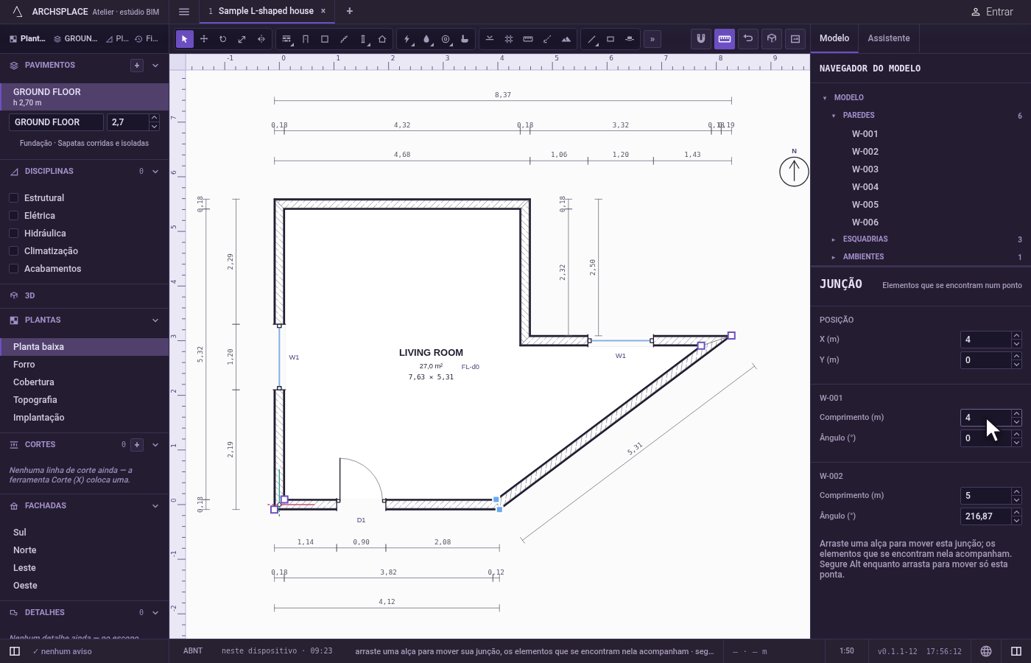Select the pointer selection tool

pyautogui.click(x=185, y=39)
